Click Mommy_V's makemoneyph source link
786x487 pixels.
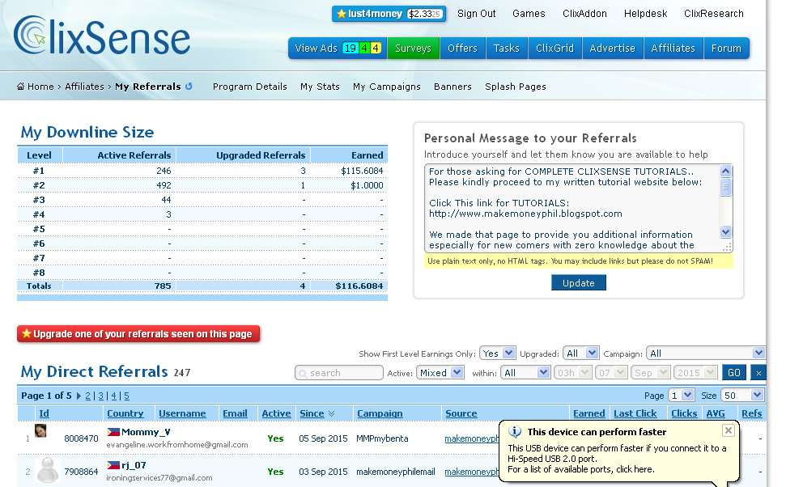472,438
